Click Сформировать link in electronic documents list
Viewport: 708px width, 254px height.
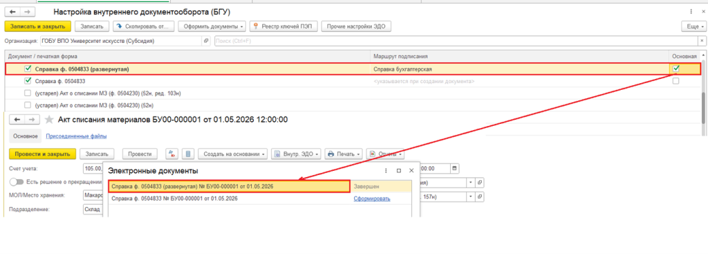pos(371,199)
